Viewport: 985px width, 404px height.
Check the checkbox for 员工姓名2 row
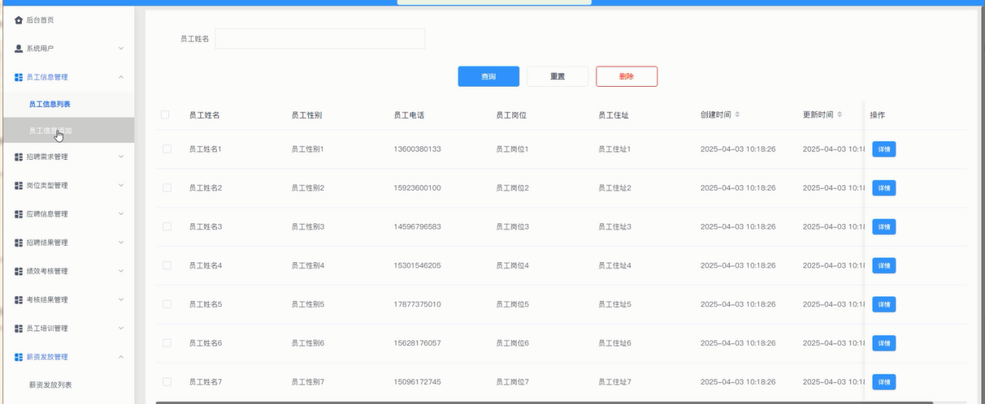pyautogui.click(x=165, y=188)
